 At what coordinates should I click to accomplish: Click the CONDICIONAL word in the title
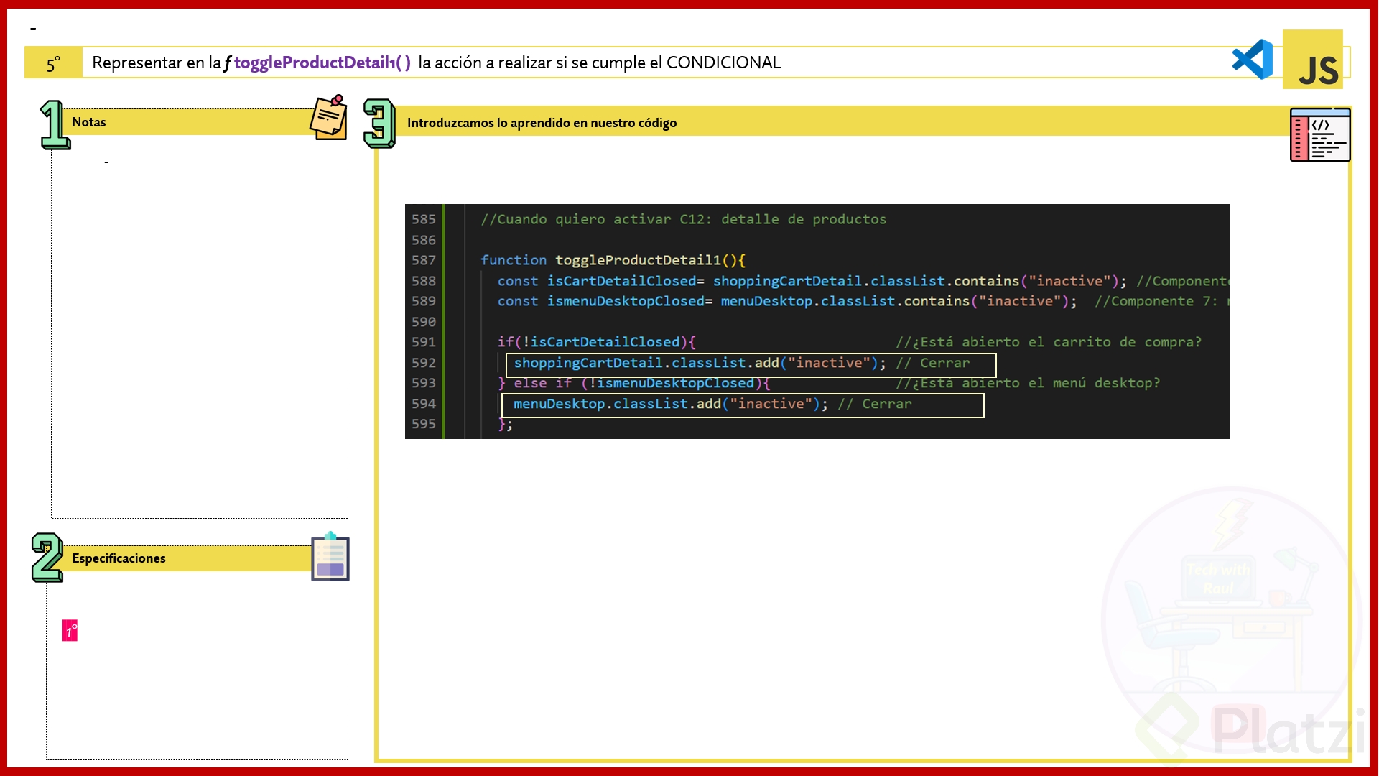tap(723, 63)
